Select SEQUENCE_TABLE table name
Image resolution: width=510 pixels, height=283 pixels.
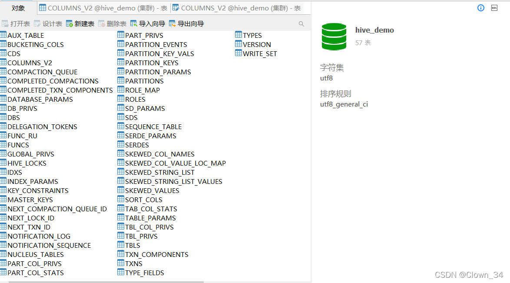(x=153, y=127)
